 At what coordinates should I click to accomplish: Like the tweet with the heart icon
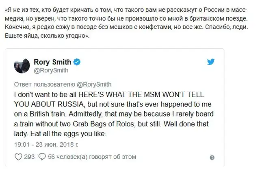(x=17, y=156)
